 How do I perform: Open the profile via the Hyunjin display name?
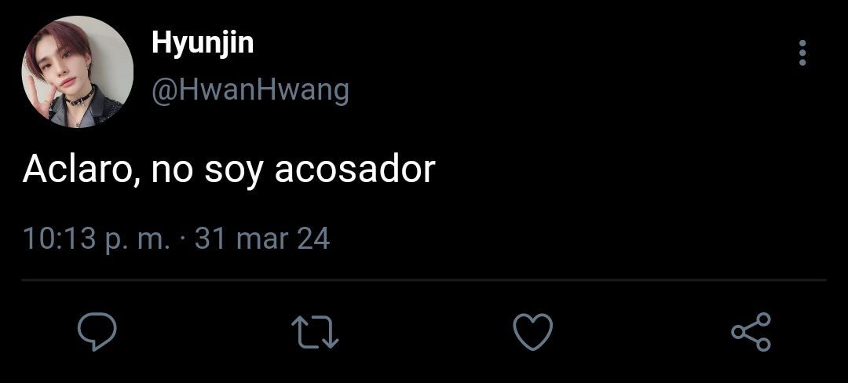point(203,42)
